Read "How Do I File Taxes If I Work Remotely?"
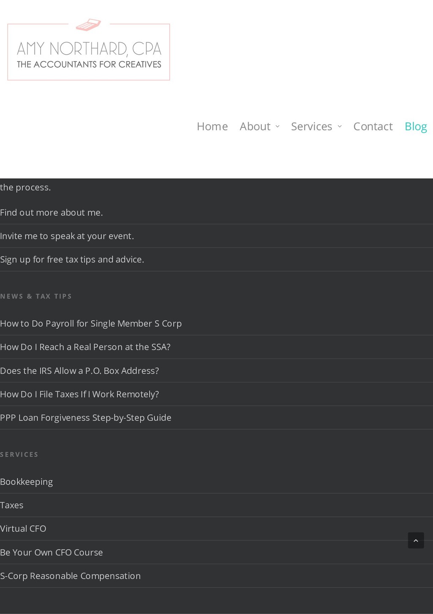 point(79,394)
